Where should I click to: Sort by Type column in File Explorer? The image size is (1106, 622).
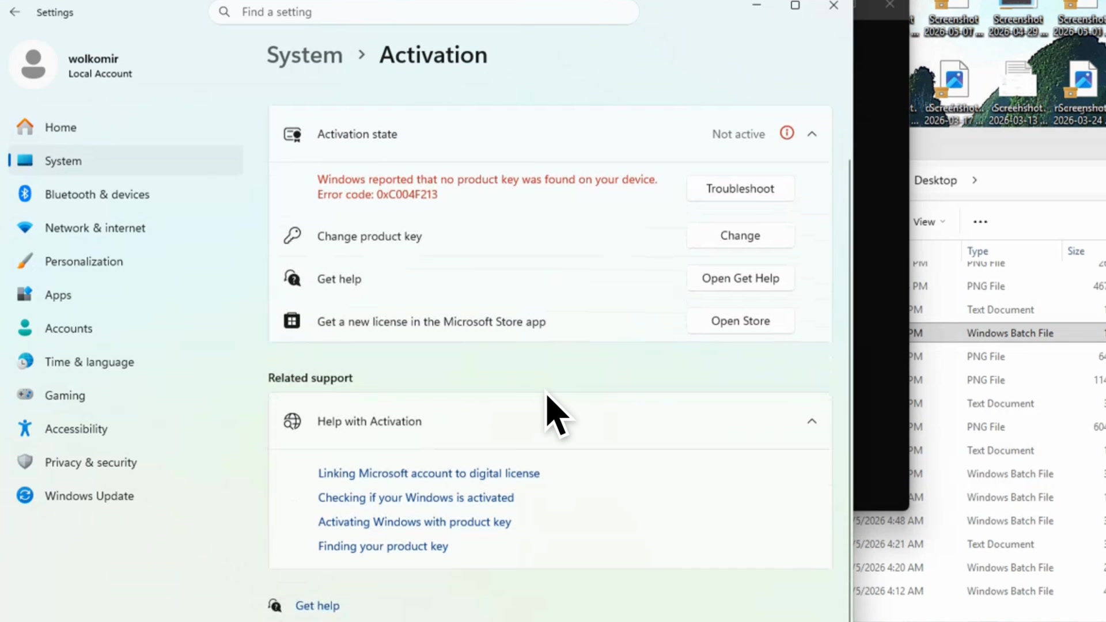coord(978,251)
